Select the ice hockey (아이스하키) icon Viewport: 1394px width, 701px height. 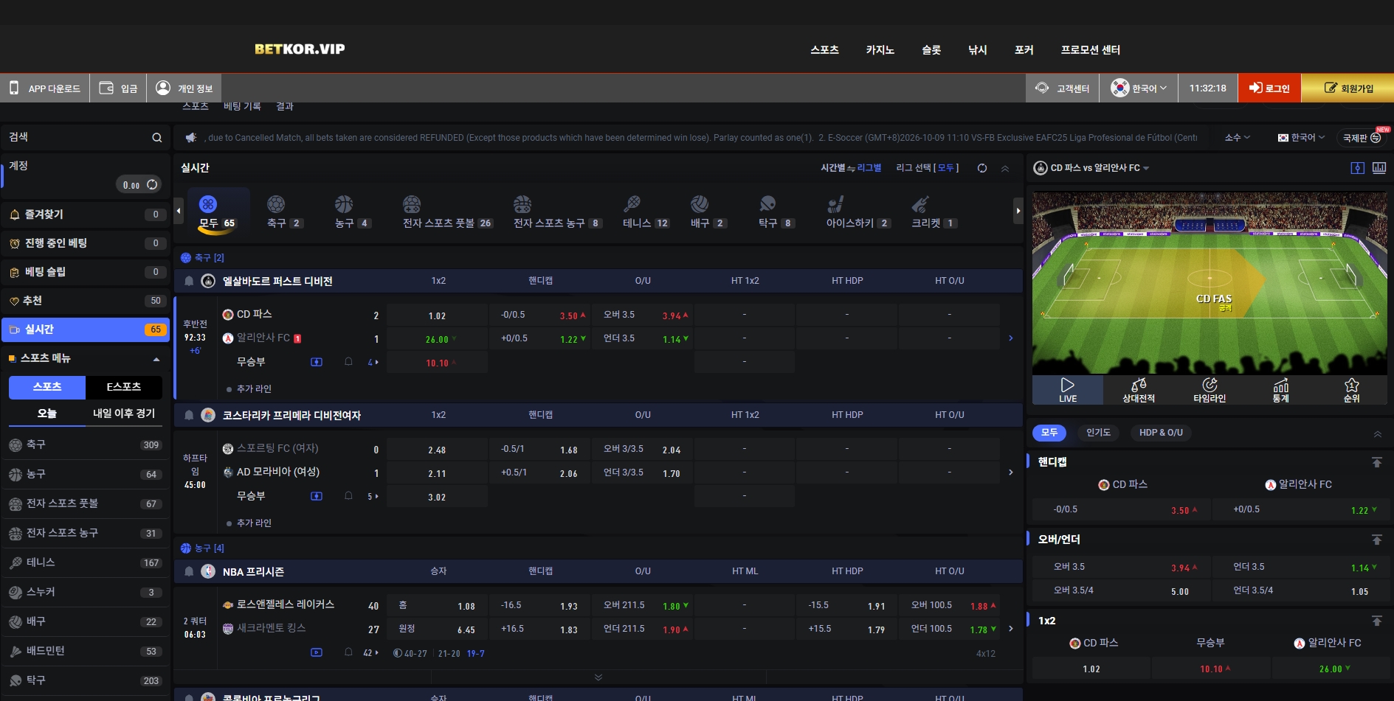point(835,204)
